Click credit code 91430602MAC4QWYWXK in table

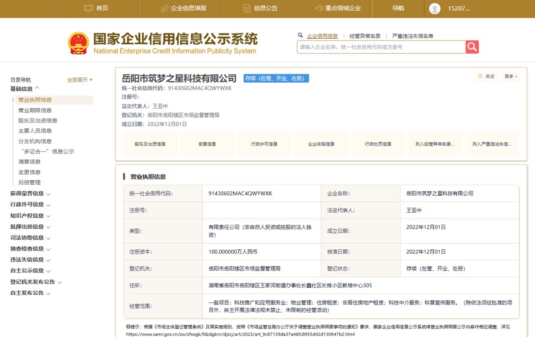(240, 194)
